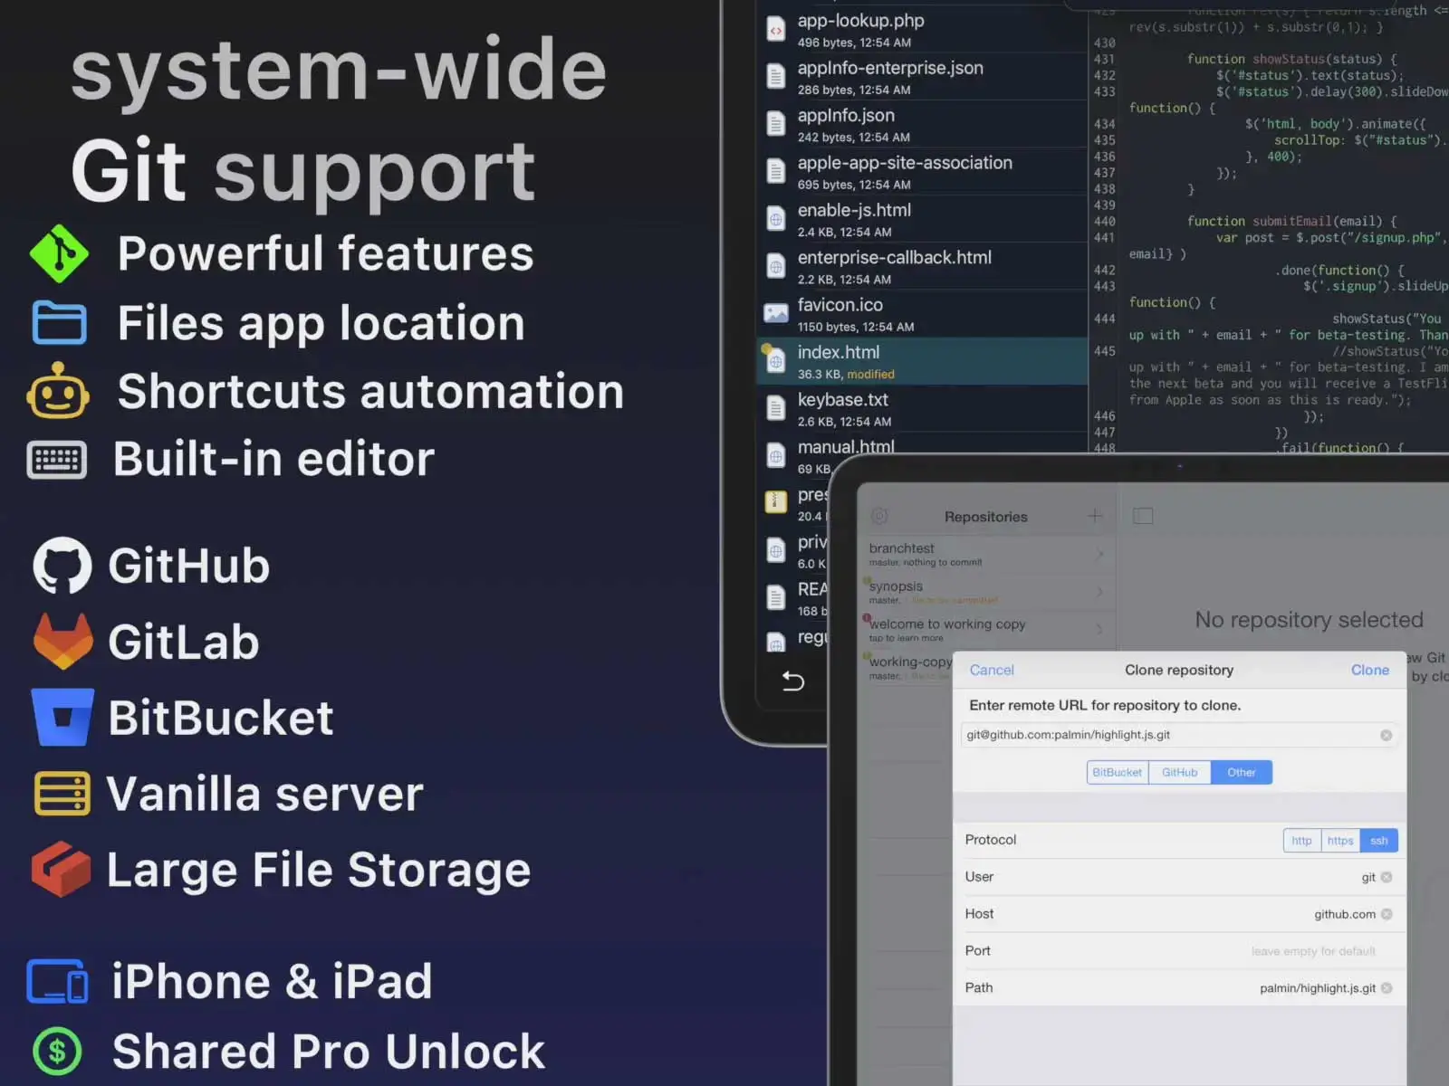Clear the Host field github.com
This screenshot has height=1086, width=1449.
(1387, 914)
